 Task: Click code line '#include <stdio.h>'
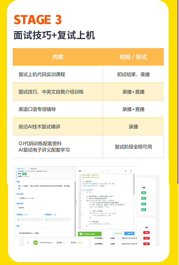coord(90,175)
